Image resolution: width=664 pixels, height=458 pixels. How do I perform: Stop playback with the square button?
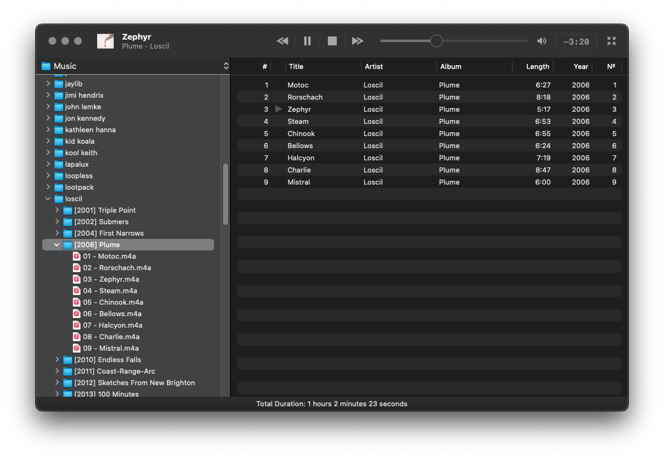pyautogui.click(x=332, y=41)
